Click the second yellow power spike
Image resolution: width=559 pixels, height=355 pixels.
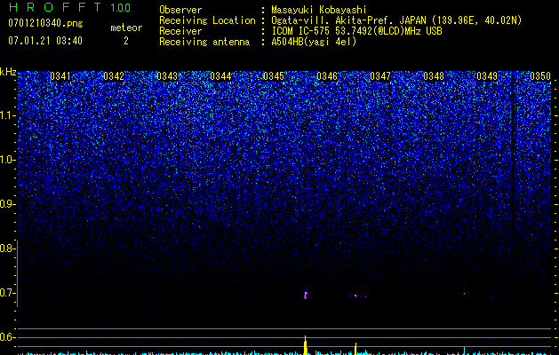click(355, 348)
